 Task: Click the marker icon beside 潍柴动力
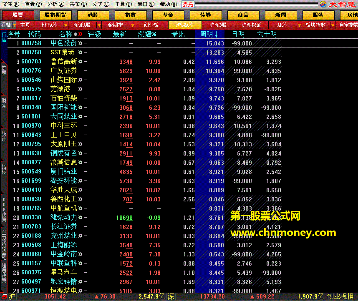80,218
